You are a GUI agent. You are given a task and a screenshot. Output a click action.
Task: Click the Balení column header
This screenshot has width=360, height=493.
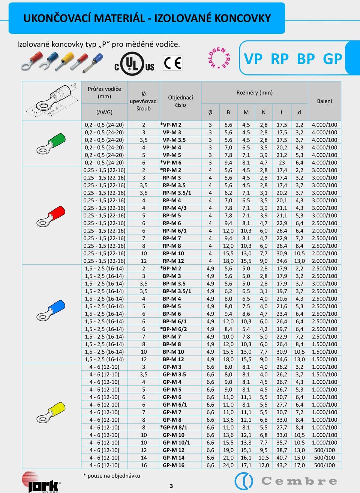click(x=324, y=101)
